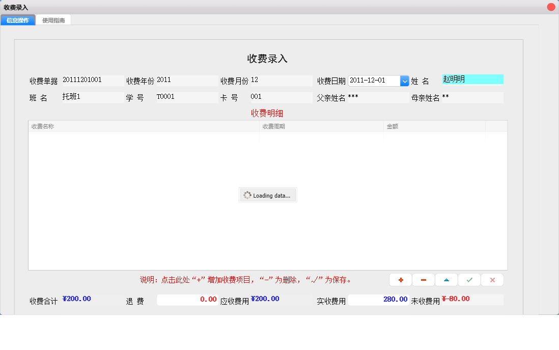Click the blue triangle icon in the toolbar

point(446,280)
